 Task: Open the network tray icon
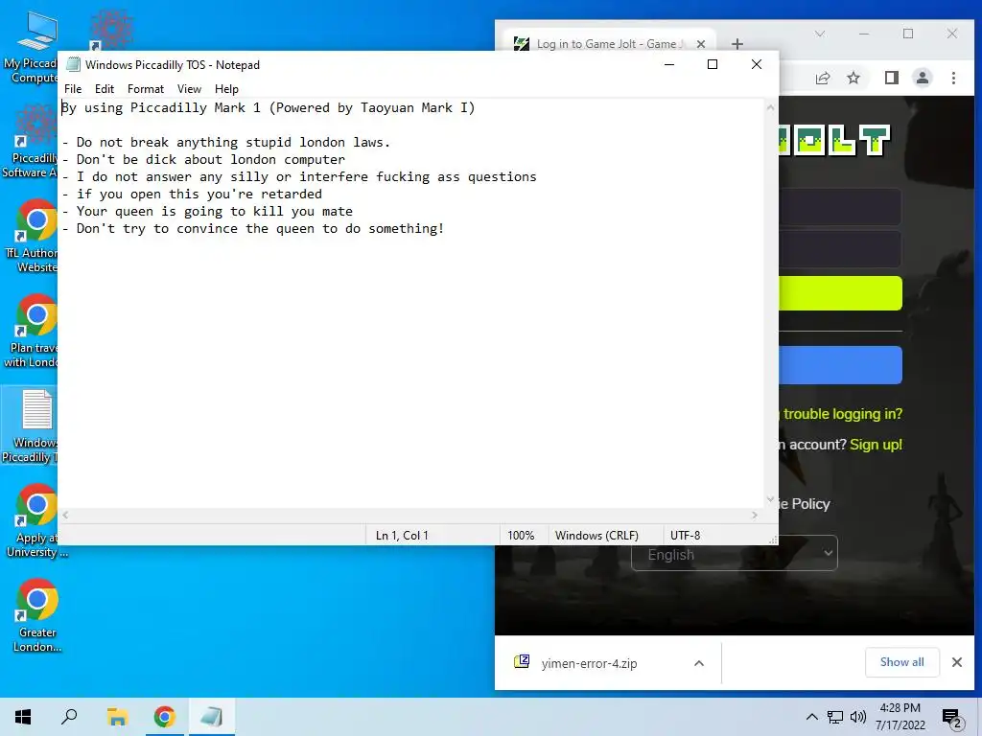(835, 717)
